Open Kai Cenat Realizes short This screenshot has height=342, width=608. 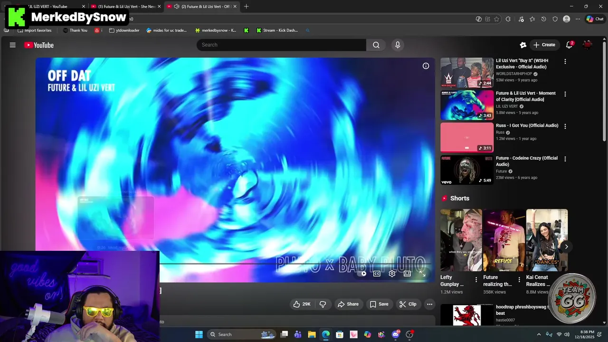pos(547,240)
